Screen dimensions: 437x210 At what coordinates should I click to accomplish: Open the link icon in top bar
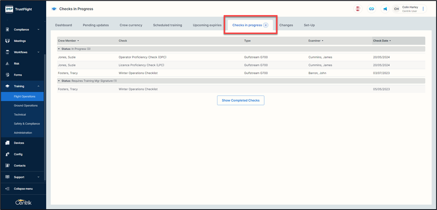371,9
